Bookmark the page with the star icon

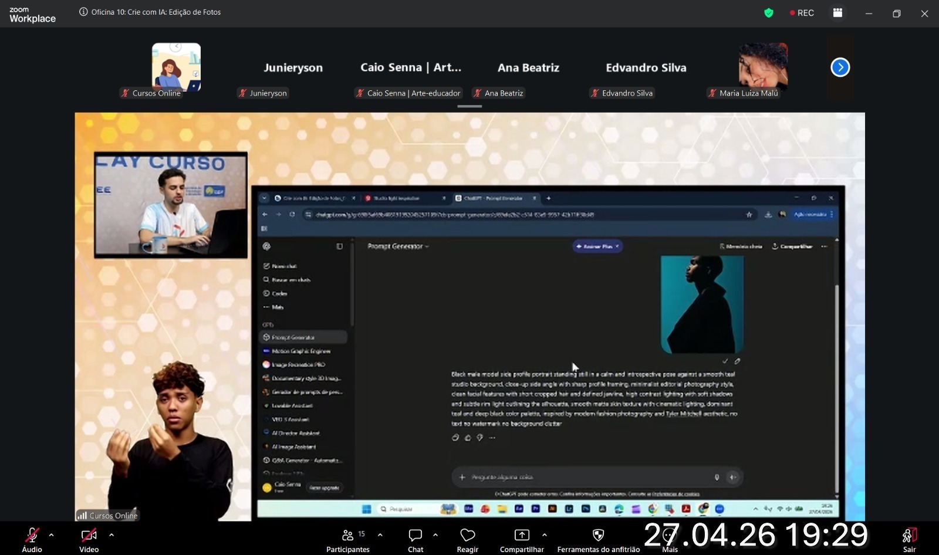[x=749, y=215]
